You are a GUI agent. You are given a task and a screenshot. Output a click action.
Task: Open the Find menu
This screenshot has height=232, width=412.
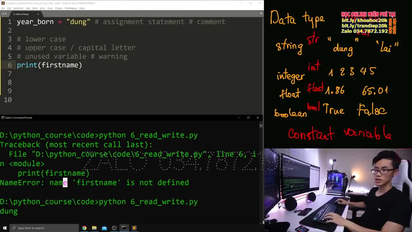28,8
